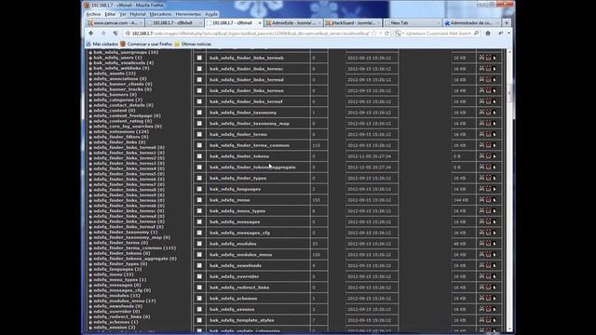Switch to Administrador de co... tab
This screenshot has width=596, height=335.
pyautogui.click(x=472, y=22)
